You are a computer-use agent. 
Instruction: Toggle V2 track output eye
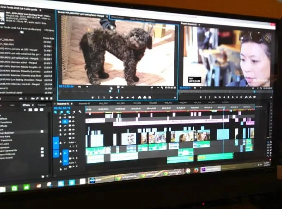point(74,134)
